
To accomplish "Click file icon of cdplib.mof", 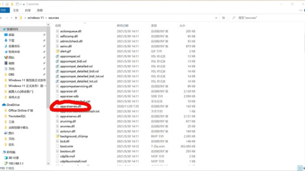I will [57, 156].
